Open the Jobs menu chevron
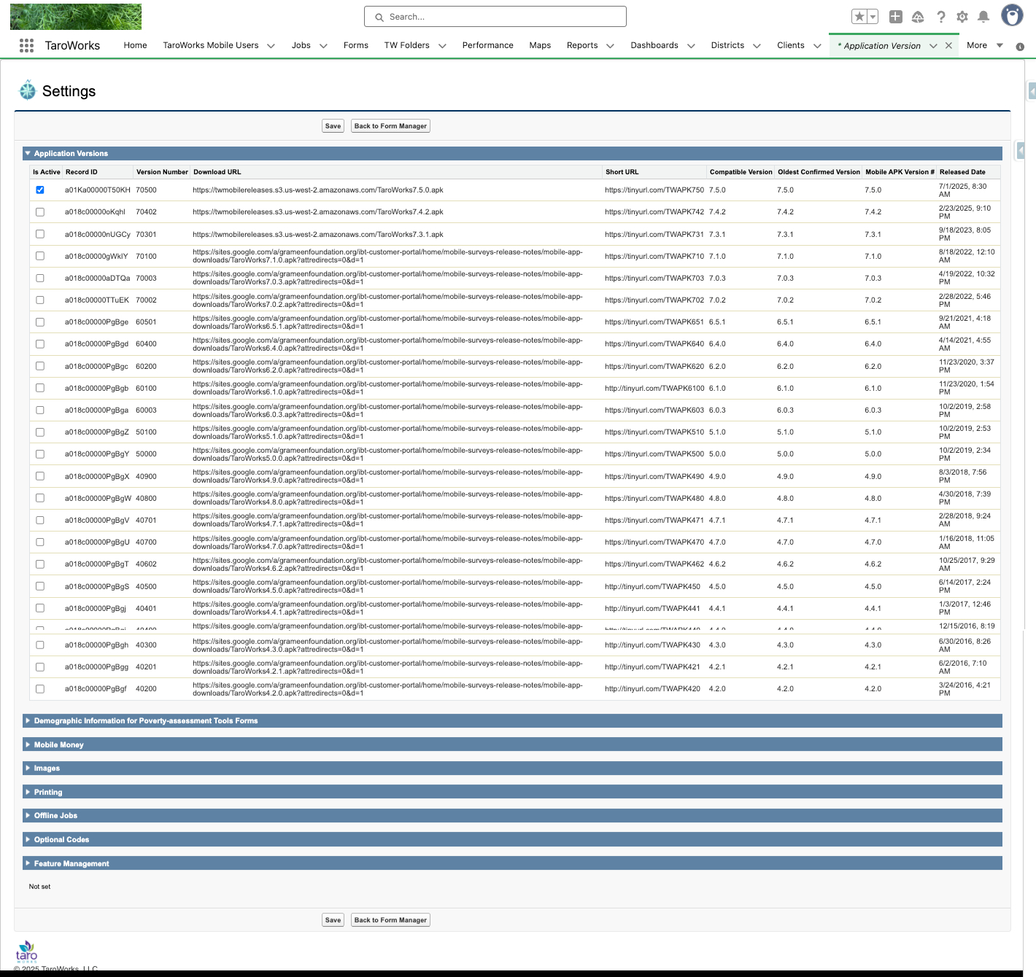The image size is (1036, 977). pyautogui.click(x=323, y=46)
